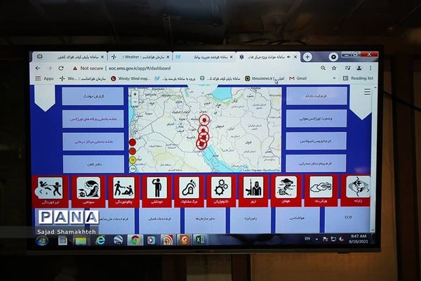Click the top dark red legend circle
The image size is (421, 281).
click(133, 142)
